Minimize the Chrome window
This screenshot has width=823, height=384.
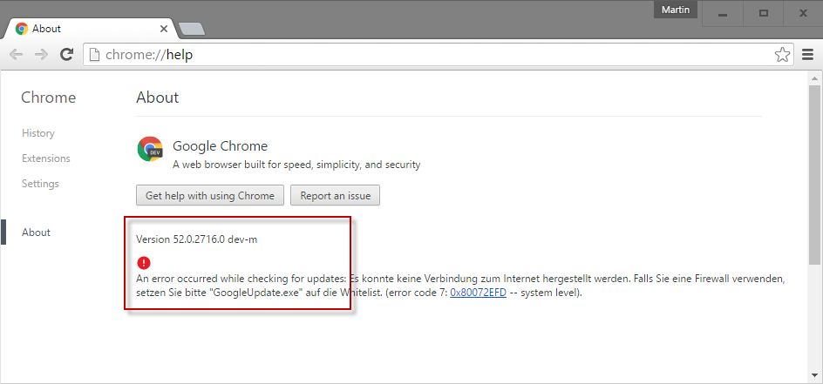[x=723, y=14]
